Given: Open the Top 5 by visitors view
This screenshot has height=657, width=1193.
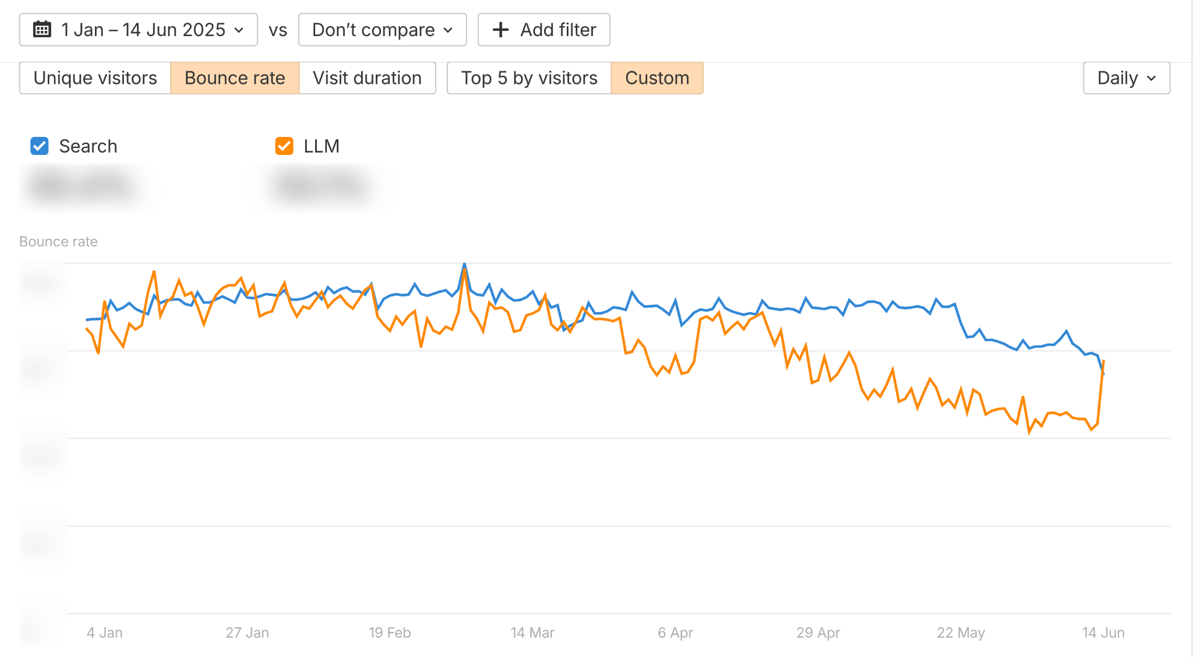Looking at the screenshot, I should click(528, 77).
